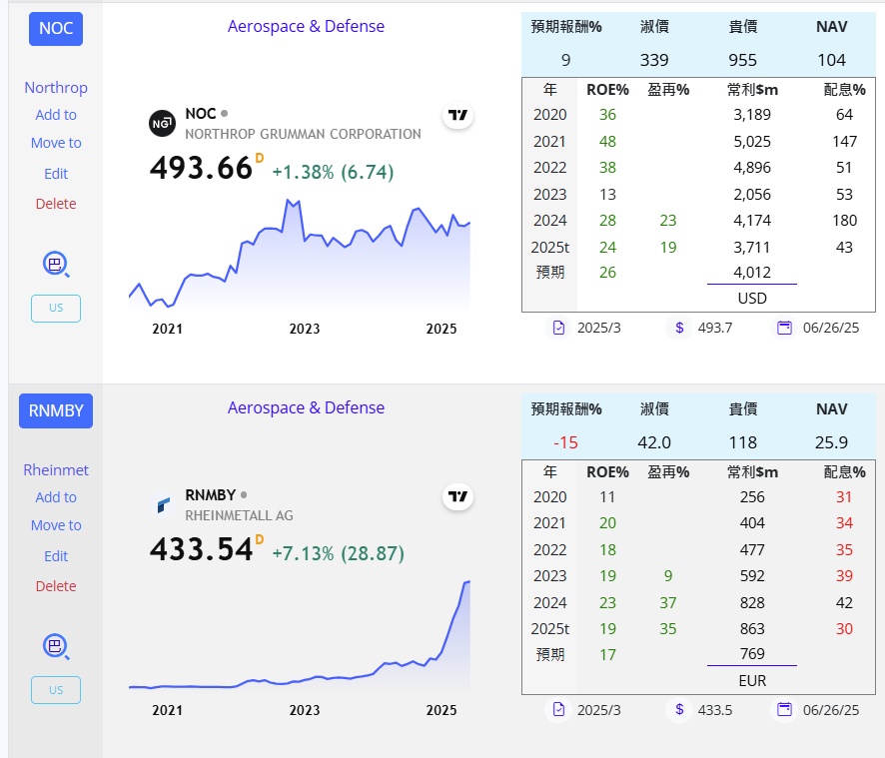Delete the NOC stock entry
This screenshot has width=885, height=758.
click(56, 203)
